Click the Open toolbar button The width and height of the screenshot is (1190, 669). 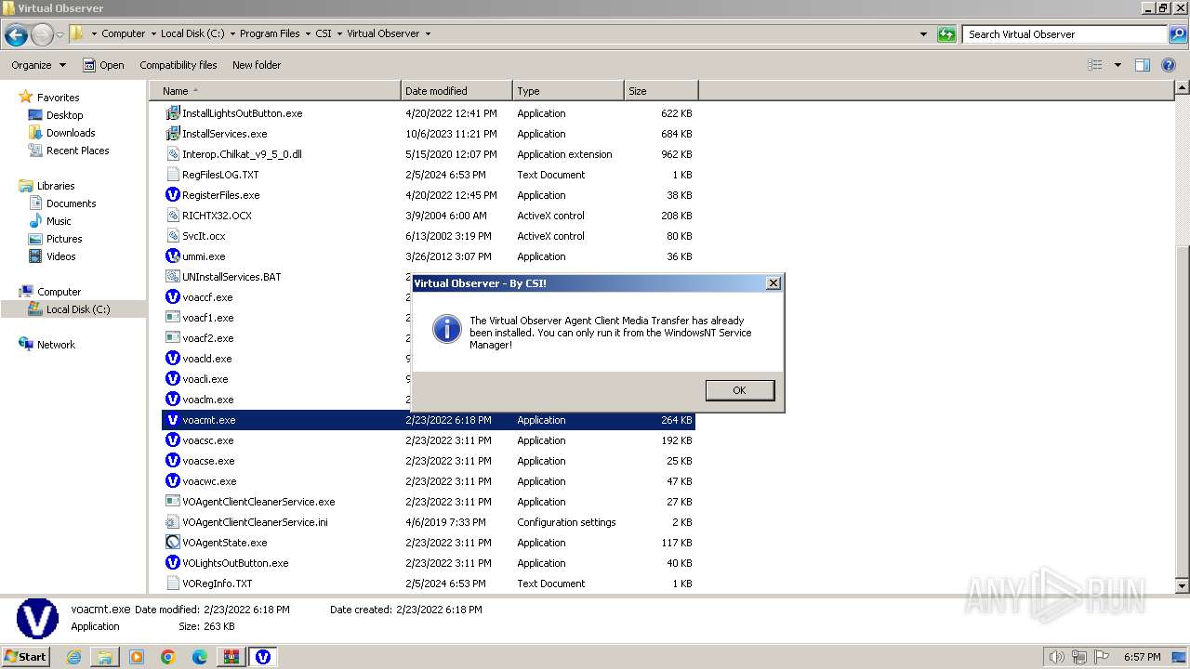point(103,65)
